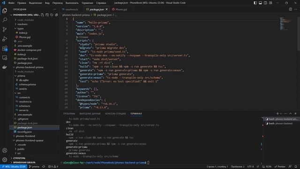The image size is (300, 169).
Task: Change JSON language mode in status bar
Action: coord(267,167)
